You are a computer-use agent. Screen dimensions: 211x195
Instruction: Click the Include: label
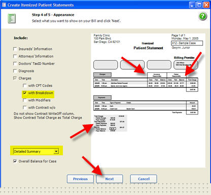pyautogui.click(x=21, y=38)
